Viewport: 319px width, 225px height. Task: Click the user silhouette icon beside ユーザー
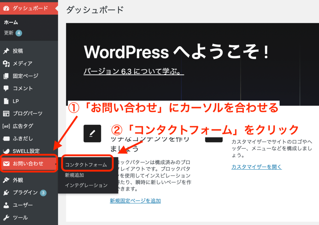coord(6,205)
